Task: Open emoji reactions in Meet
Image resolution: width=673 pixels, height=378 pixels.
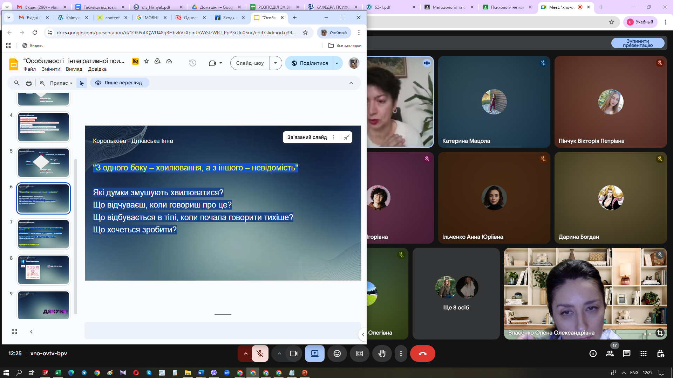Action: 337,353
